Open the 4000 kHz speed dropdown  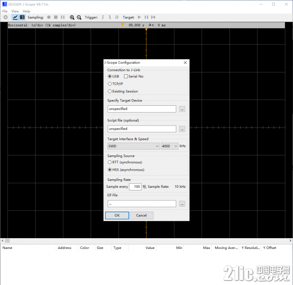(169, 146)
